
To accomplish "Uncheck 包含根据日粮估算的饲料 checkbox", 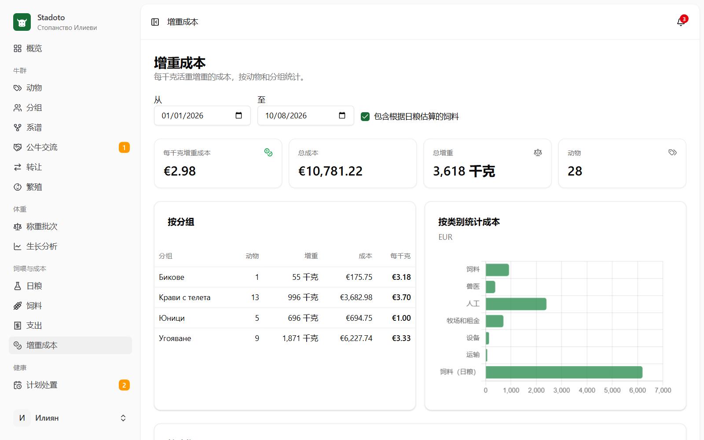I will pos(365,117).
